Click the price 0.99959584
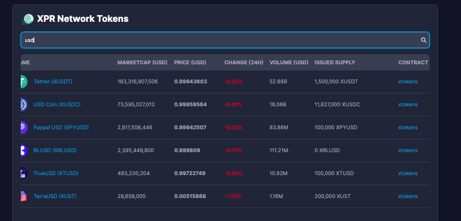The width and height of the screenshot is (461, 221). [190, 104]
